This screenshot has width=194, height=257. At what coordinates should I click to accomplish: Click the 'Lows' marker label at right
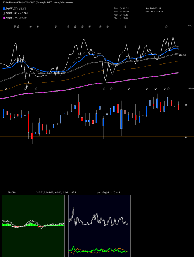tap(191, 88)
